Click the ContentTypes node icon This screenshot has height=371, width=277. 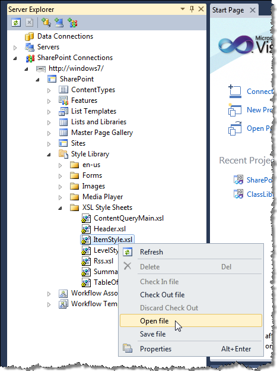click(63, 90)
